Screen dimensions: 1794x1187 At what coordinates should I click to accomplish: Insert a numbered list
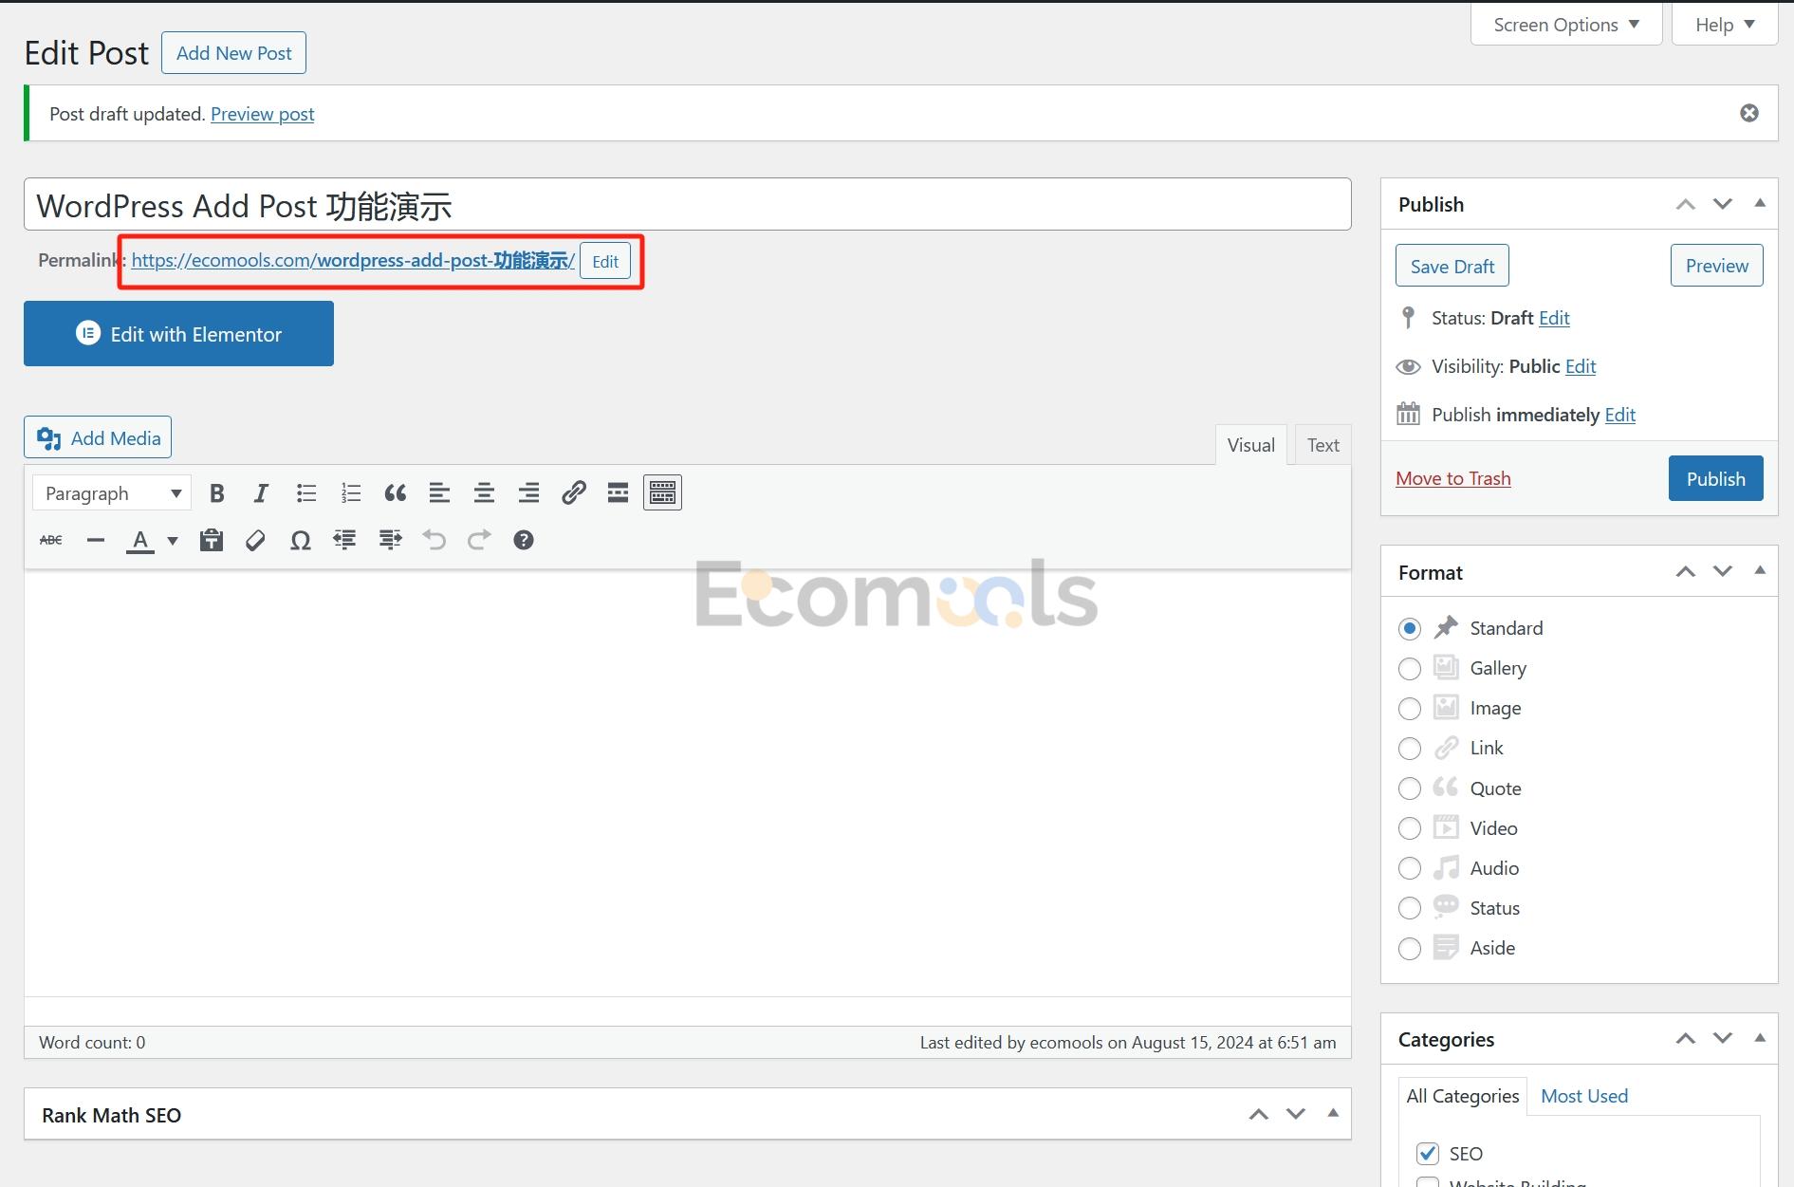tap(351, 493)
